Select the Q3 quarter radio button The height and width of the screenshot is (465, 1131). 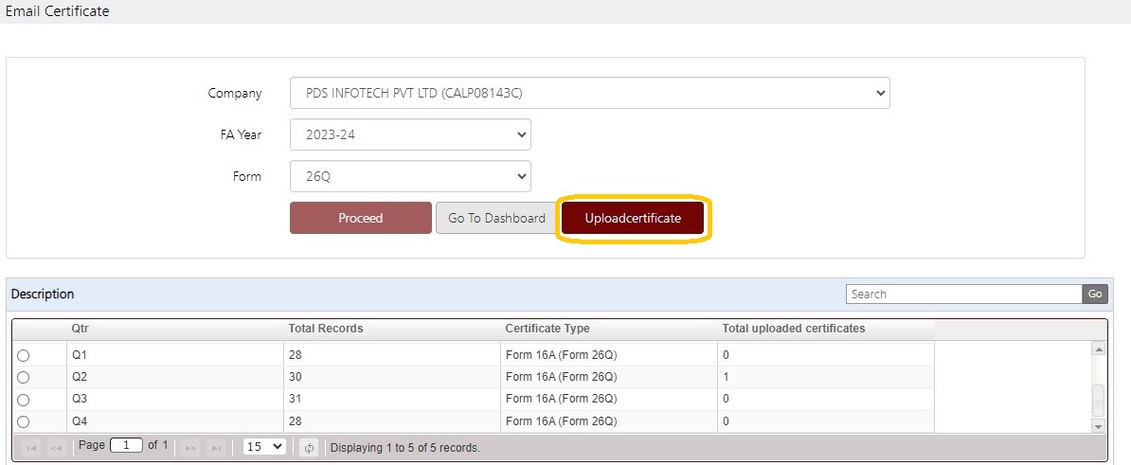[23, 400]
